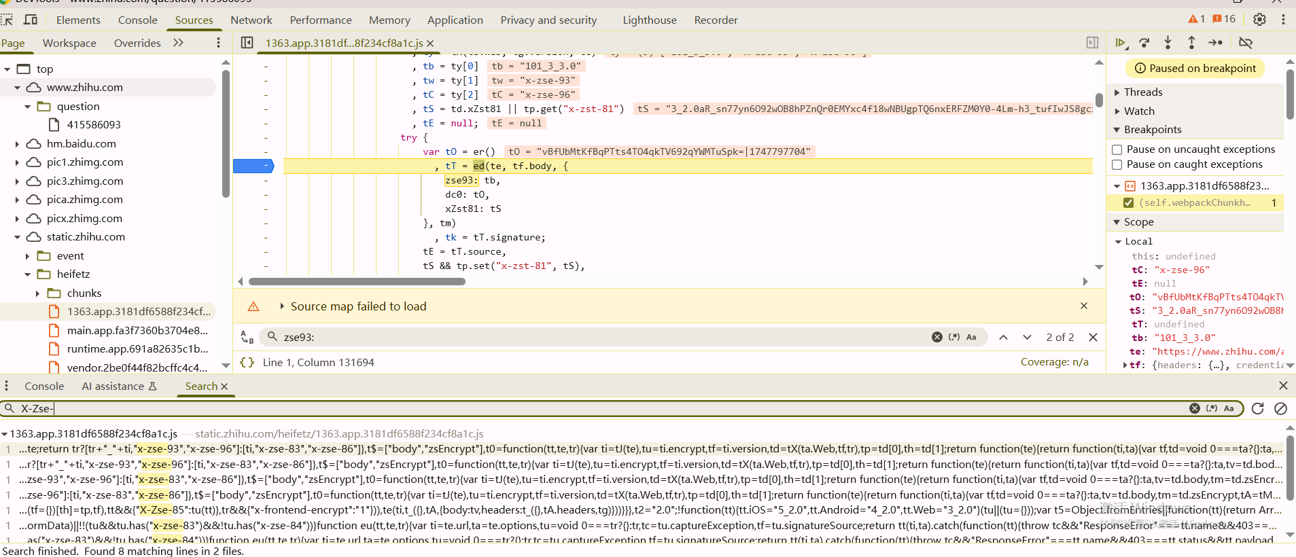Image resolution: width=1296 pixels, height=557 pixels.
Task: Step out of current function
Action: click(x=1191, y=43)
